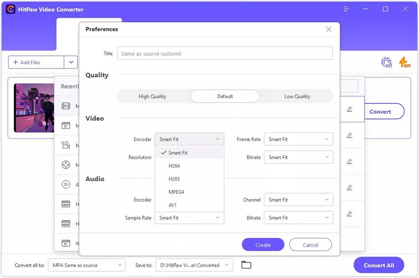The image size is (419, 278).
Task: Select Low Quality option
Action: coord(297,96)
